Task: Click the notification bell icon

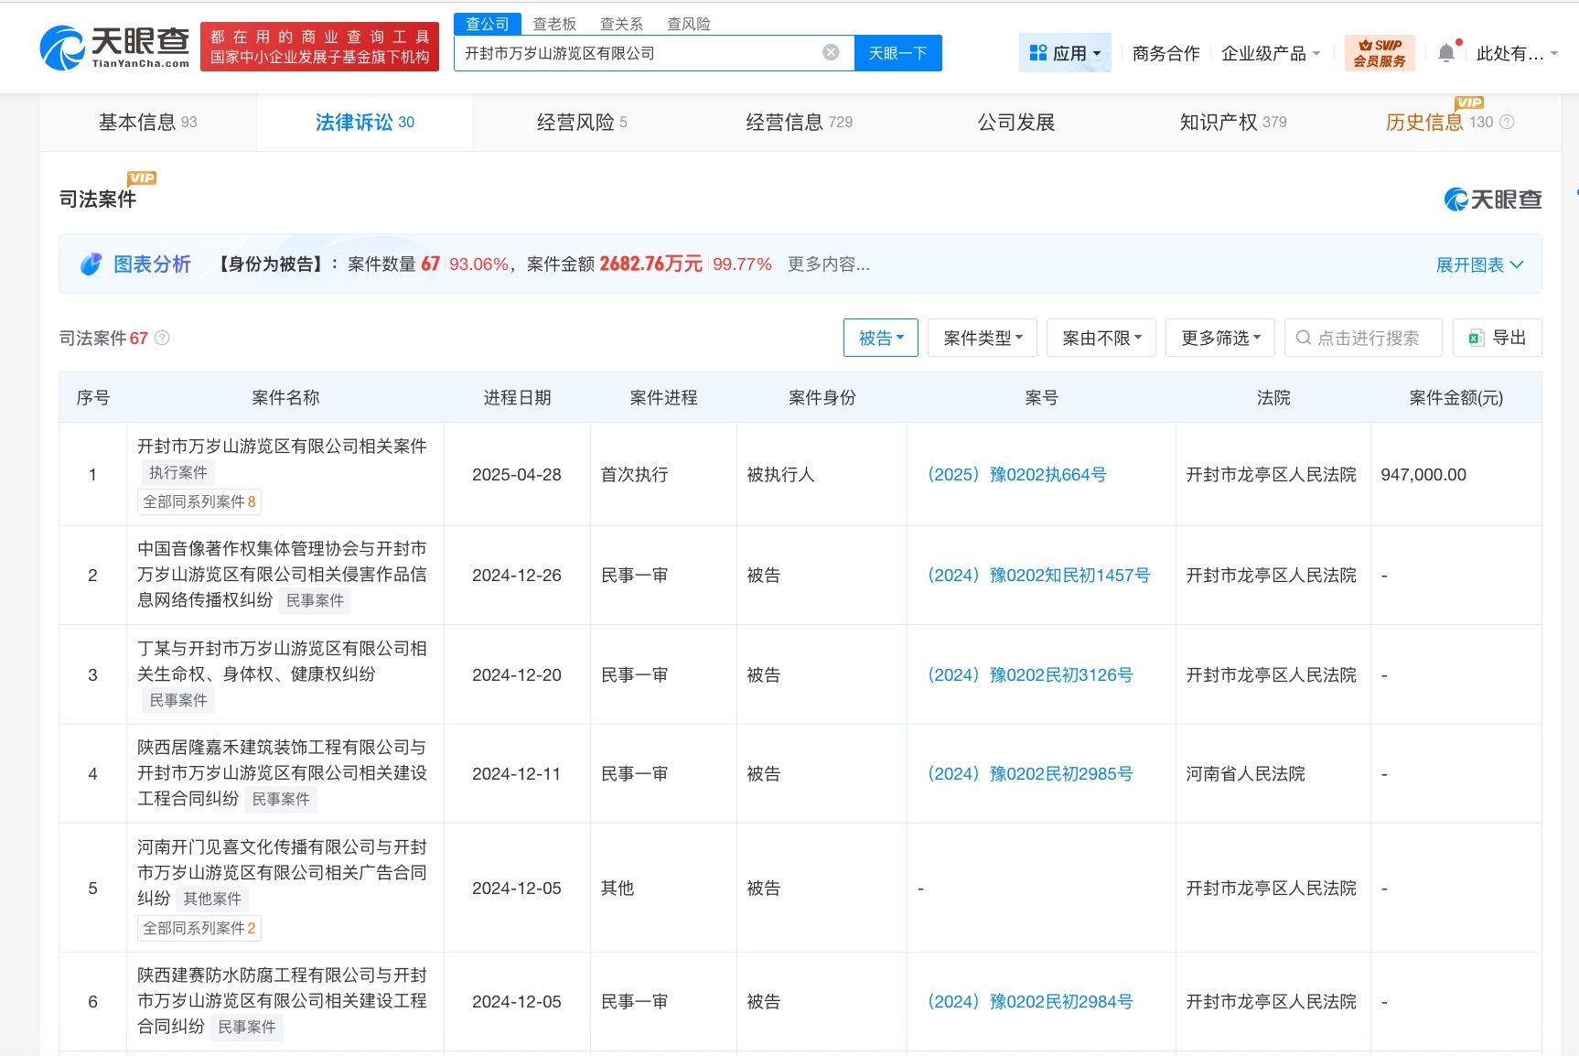Action: 1445,52
